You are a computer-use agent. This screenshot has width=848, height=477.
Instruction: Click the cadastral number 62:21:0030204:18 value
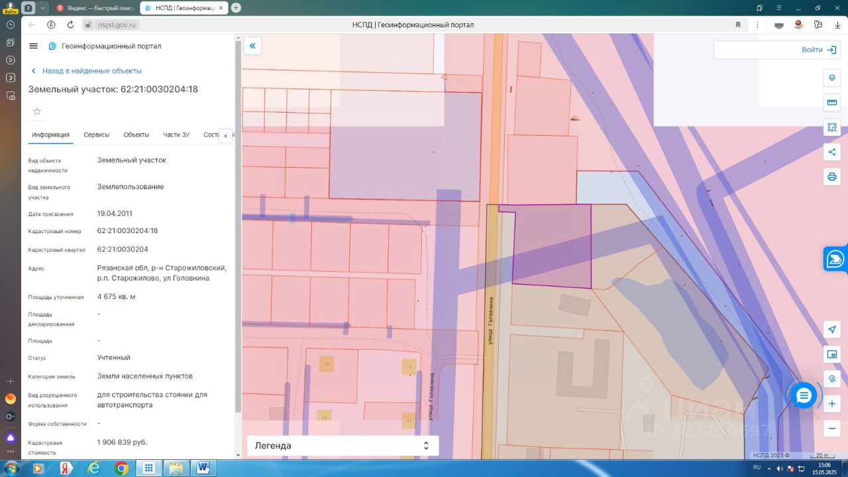[x=127, y=231]
